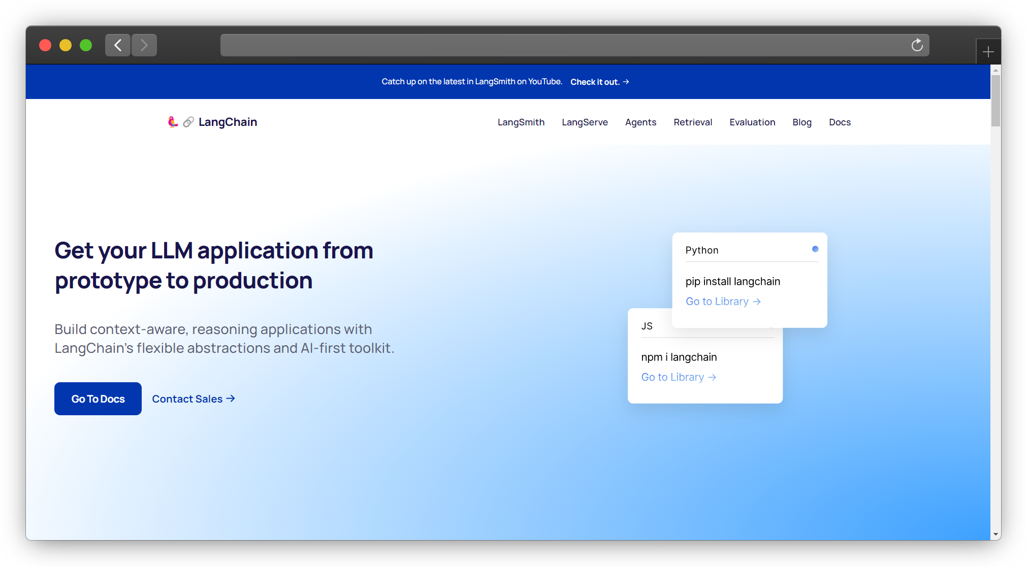Click the Python card heading

click(x=702, y=250)
